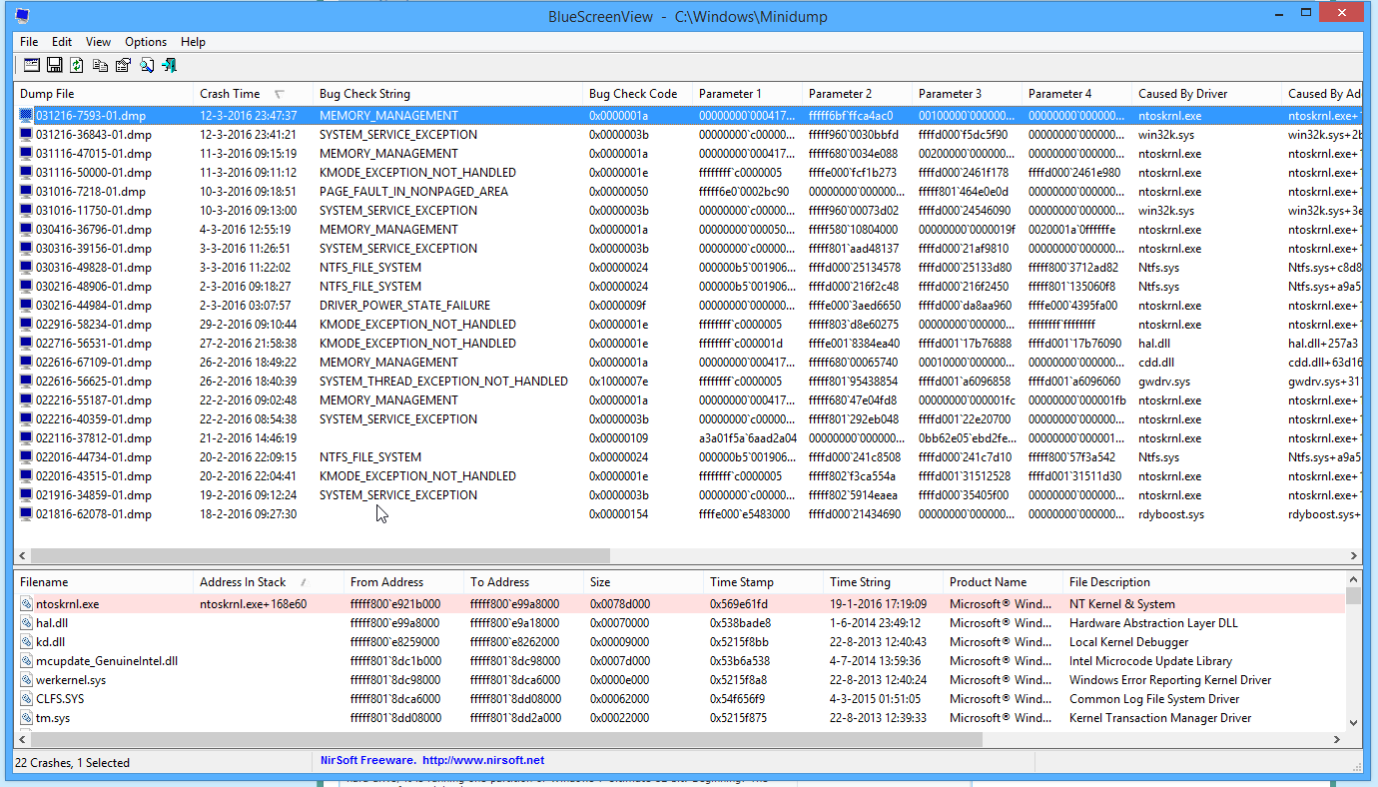Open the View menu

pos(98,42)
